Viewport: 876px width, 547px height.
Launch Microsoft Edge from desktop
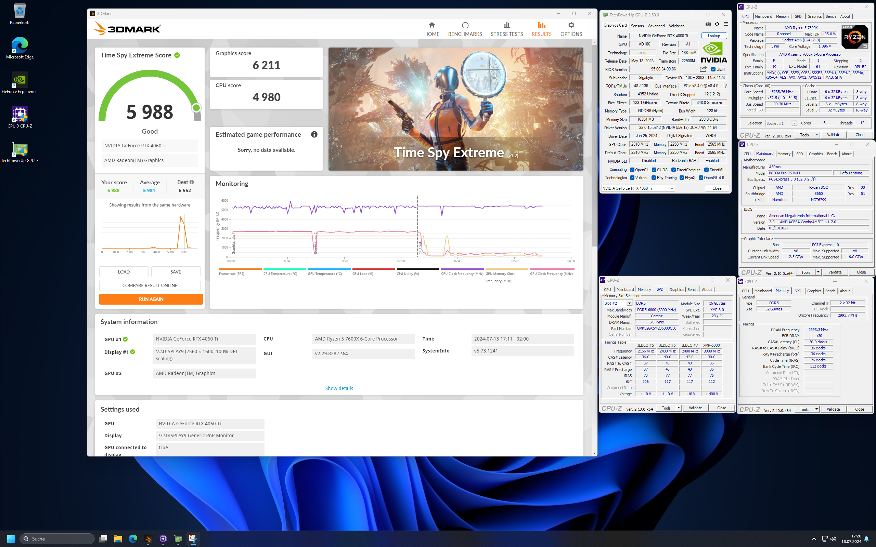coord(20,48)
